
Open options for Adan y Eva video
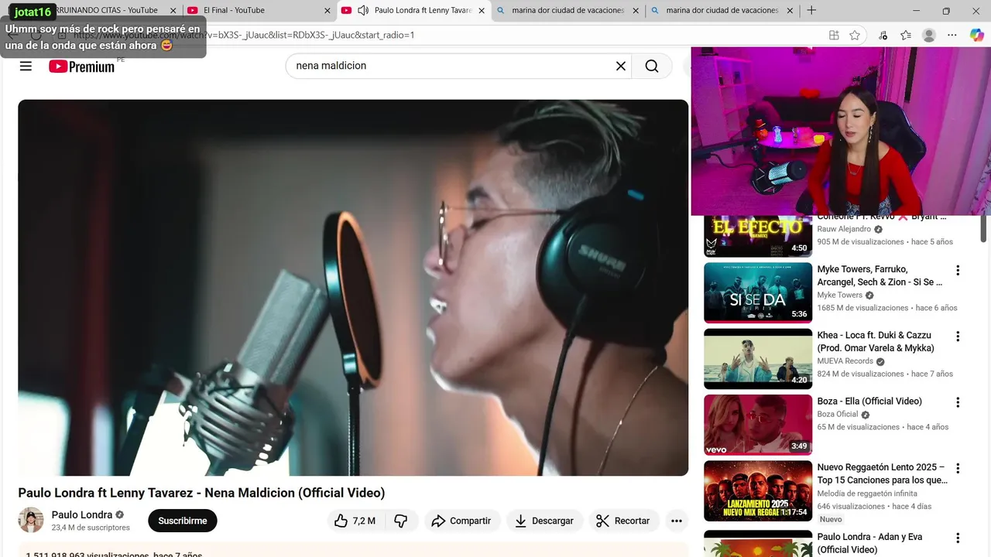(x=958, y=538)
